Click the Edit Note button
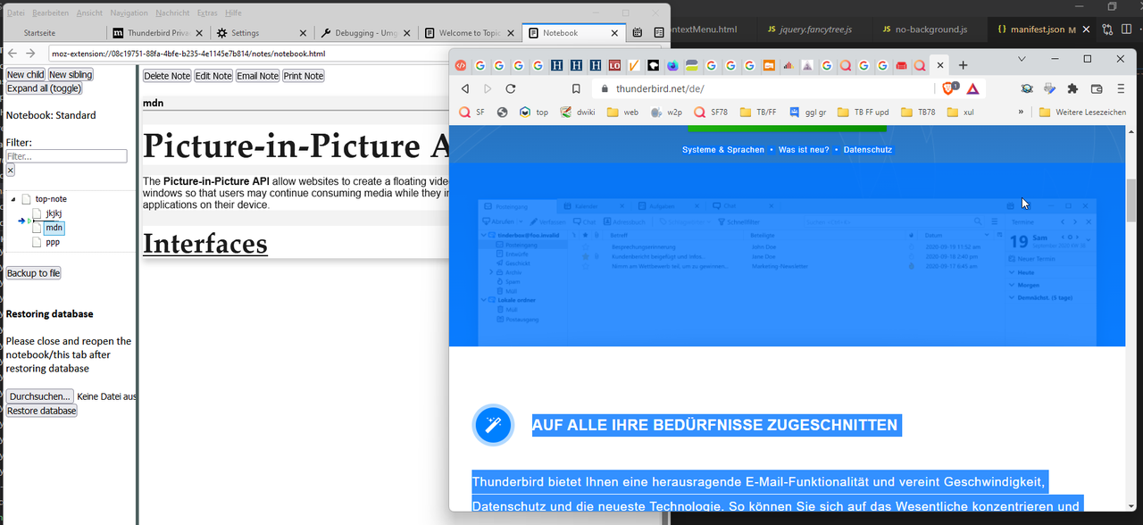This screenshot has height=525, width=1143. [213, 76]
